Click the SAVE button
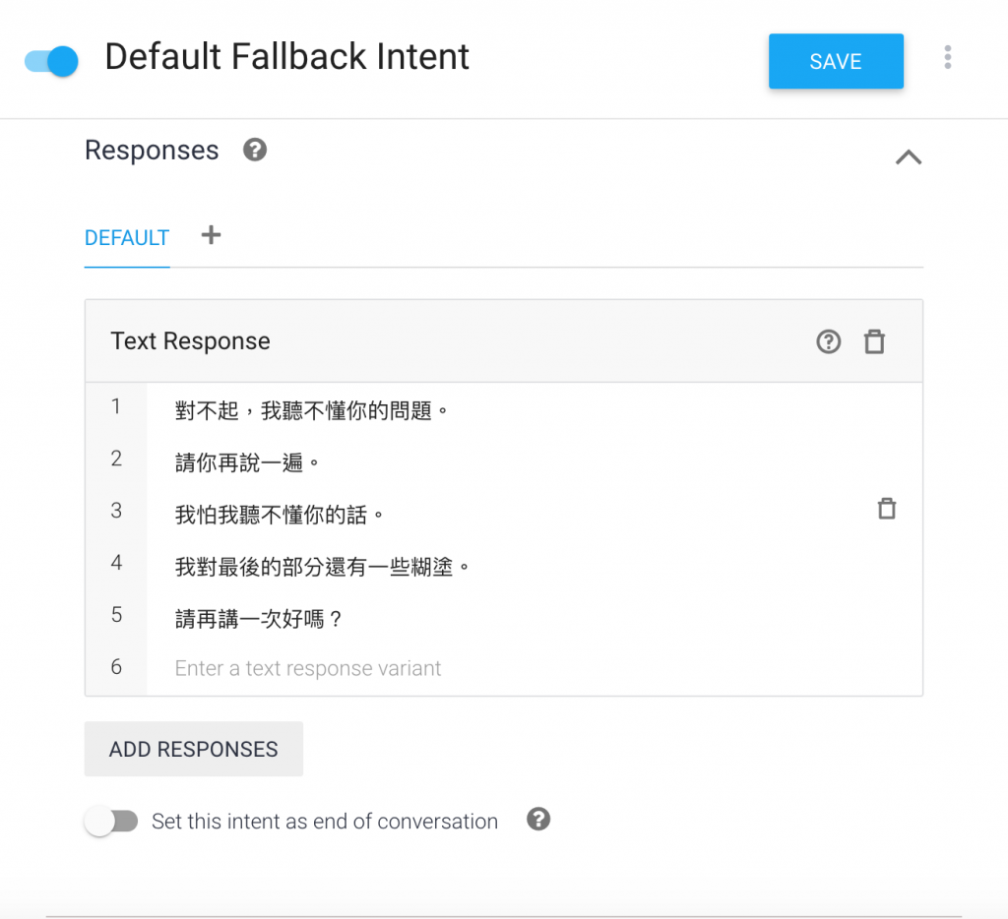The height and width of the screenshot is (919, 1008). (836, 61)
